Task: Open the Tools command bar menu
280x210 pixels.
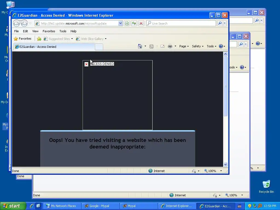Action: 211,46
